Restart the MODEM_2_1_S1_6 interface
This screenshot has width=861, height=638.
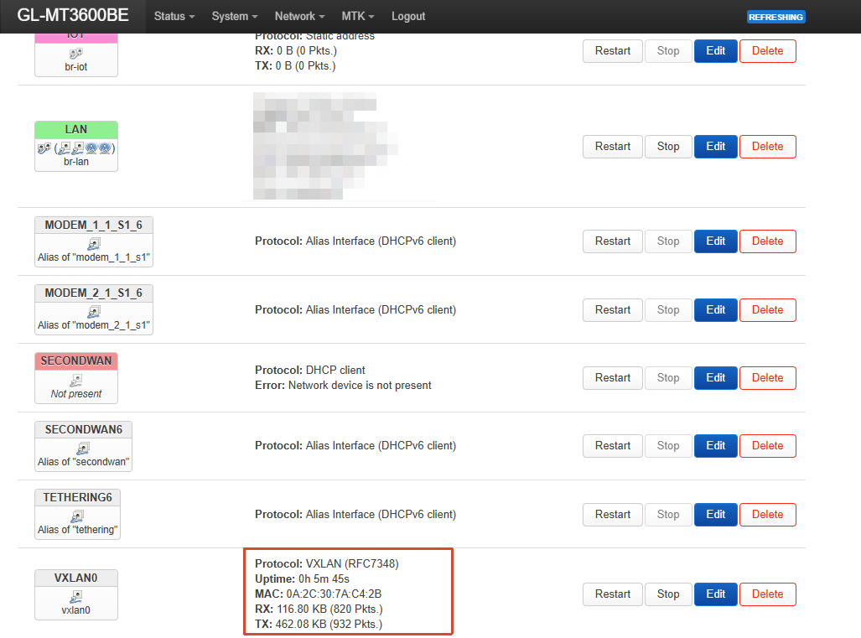pos(612,310)
